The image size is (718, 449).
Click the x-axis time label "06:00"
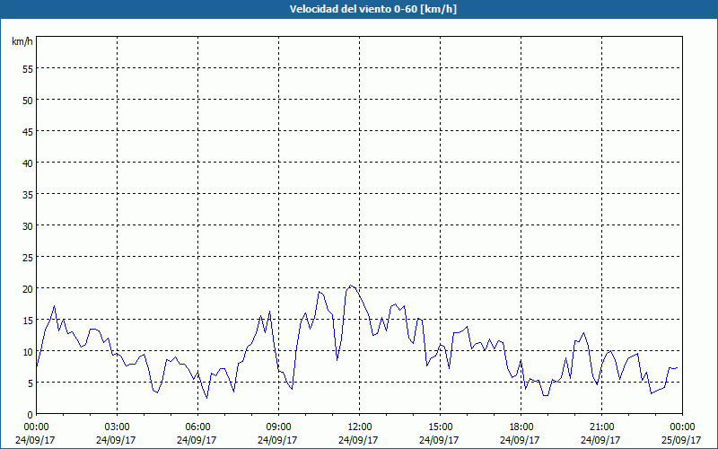(197, 427)
